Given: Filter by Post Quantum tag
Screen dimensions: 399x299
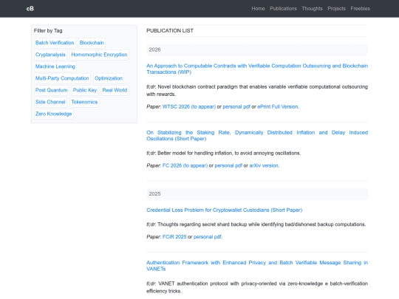Looking at the screenshot, I should coord(52,90).
